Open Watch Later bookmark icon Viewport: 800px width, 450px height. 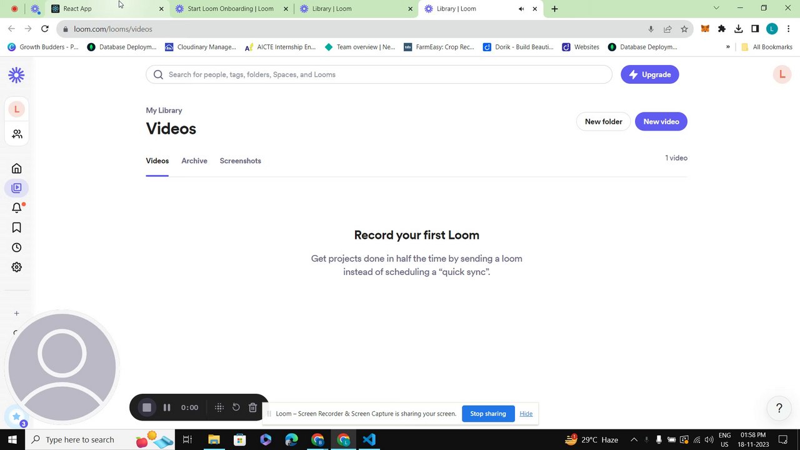tap(17, 227)
